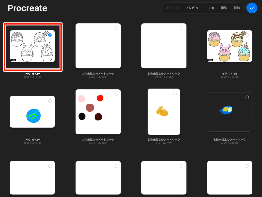The width and height of the screenshot is (262, 197).
Task: Open the dark canvas blue blob artwork
Action: pos(230,112)
